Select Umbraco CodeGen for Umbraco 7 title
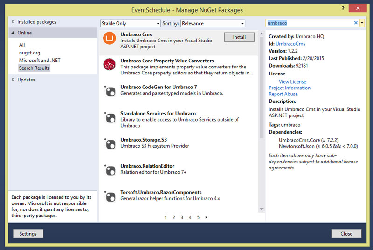Viewport: 373px width, 250px height. (x=159, y=87)
